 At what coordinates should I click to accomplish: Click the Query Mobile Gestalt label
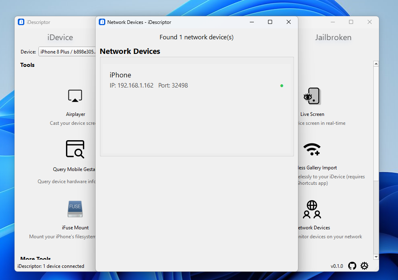click(74, 169)
